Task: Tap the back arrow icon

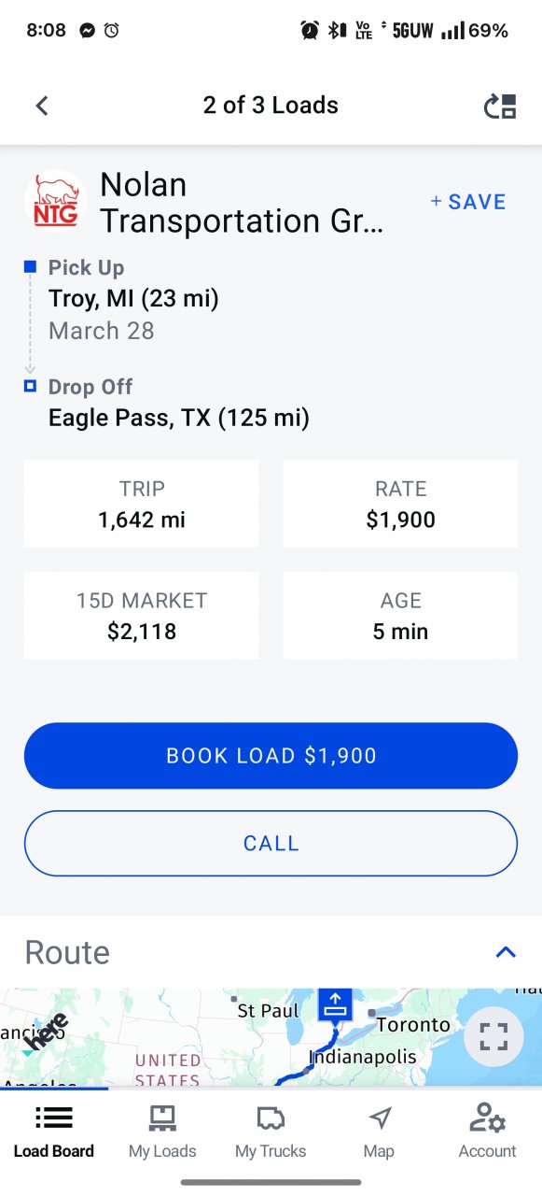Action: 41,106
